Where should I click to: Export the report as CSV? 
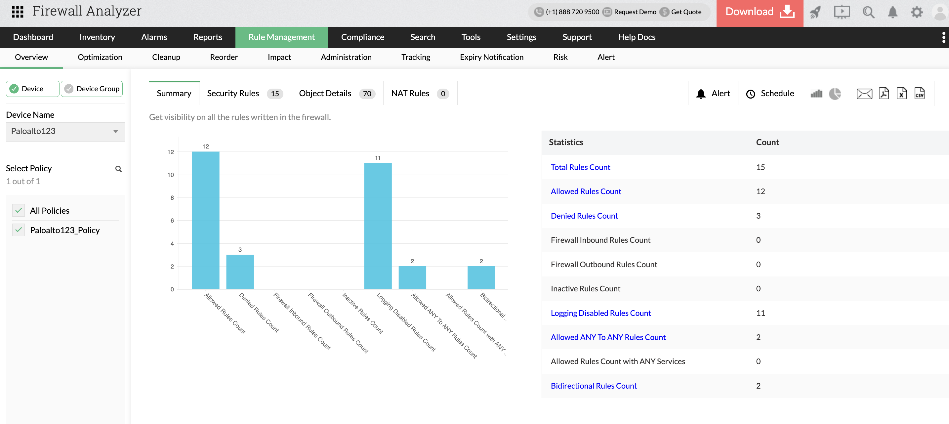pos(920,93)
